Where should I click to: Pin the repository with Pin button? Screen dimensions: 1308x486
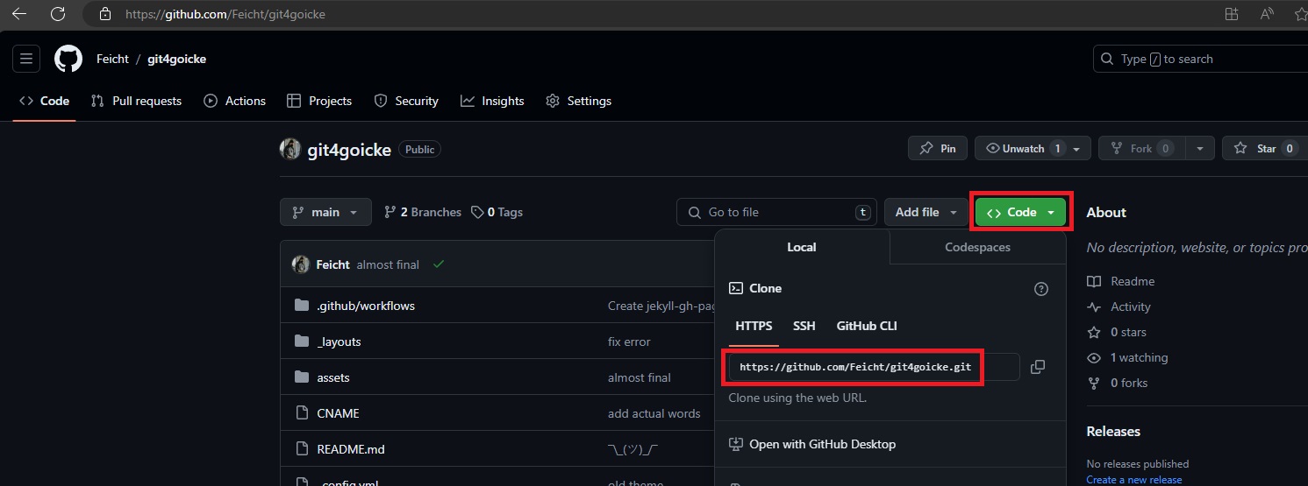point(938,149)
